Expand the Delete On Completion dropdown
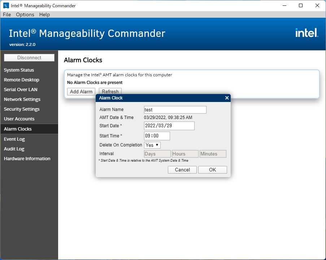This screenshot has width=326, height=260. [152, 145]
